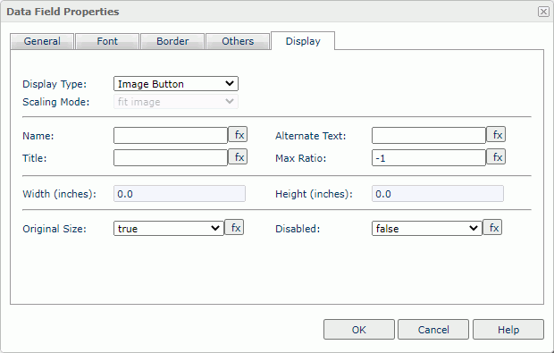554x353 pixels.
Task: Expand the Disabled dropdown
Action: [427, 228]
